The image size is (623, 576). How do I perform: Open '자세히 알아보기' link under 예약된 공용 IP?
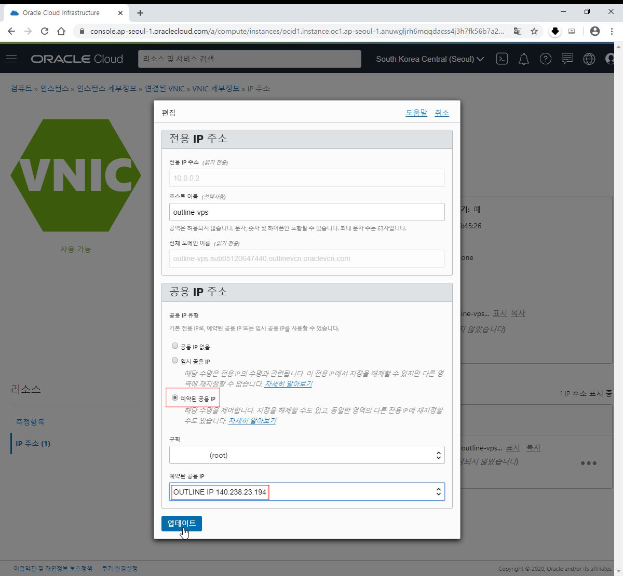(252, 421)
